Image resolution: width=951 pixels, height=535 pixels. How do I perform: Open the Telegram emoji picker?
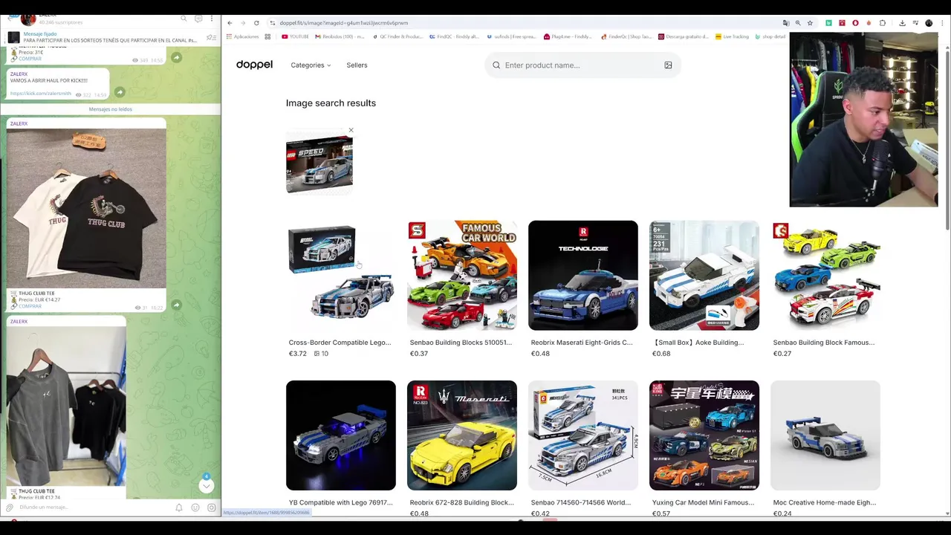[195, 508]
